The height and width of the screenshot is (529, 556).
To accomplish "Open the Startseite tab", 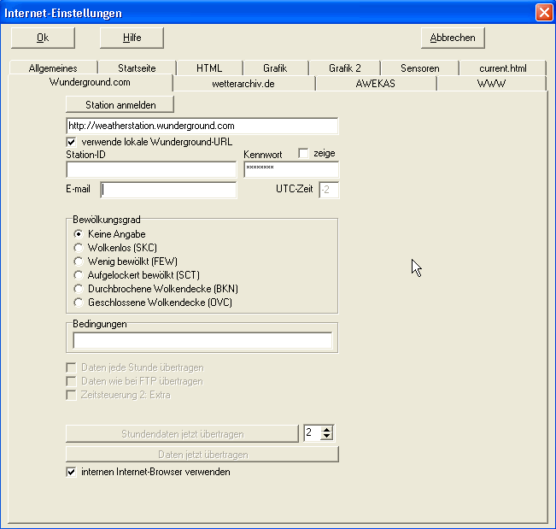I will click(137, 68).
